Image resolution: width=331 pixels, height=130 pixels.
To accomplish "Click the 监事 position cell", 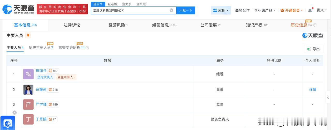I will 220,104.
